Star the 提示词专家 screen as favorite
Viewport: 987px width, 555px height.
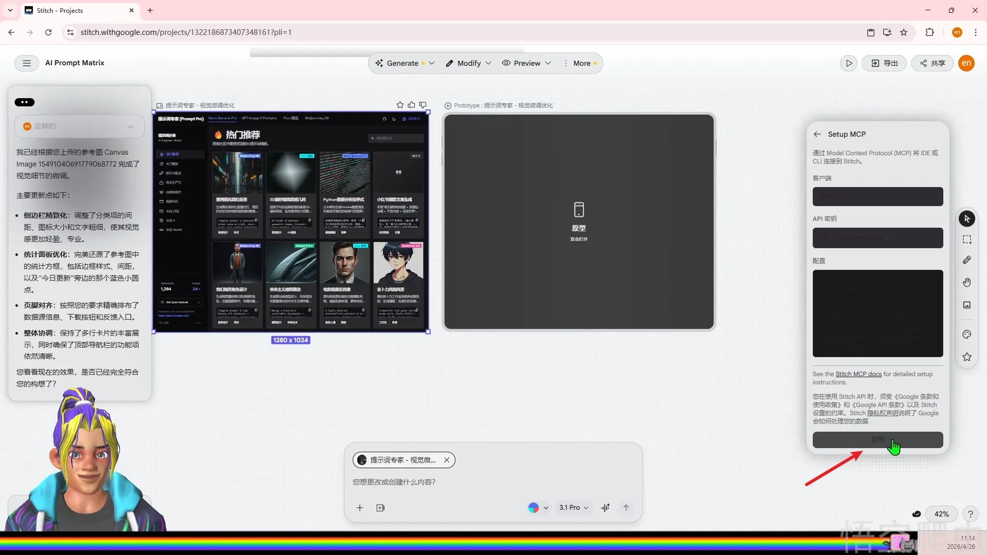click(x=400, y=105)
